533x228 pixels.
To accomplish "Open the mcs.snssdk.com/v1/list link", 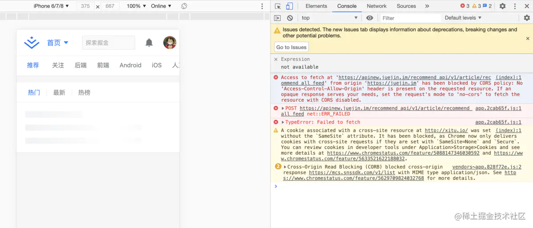I will [352, 173].
